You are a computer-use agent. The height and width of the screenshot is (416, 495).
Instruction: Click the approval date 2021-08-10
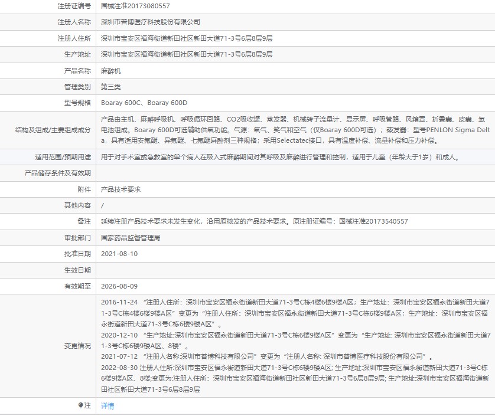[x=119, y=254]
